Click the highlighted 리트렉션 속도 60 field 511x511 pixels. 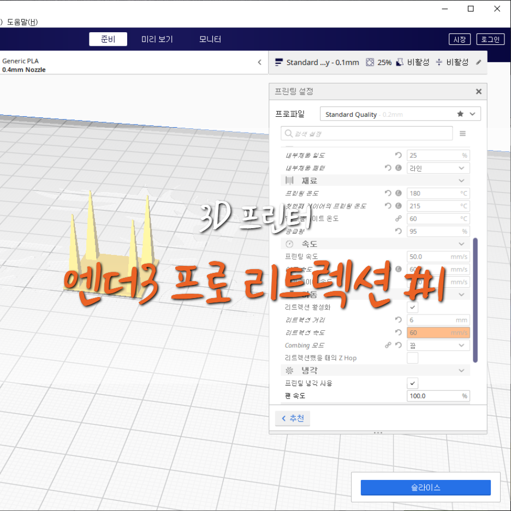[x=438, y=332]
